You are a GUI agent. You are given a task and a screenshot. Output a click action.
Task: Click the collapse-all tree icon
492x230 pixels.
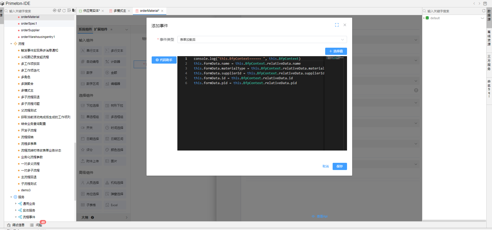coord(69,11)
